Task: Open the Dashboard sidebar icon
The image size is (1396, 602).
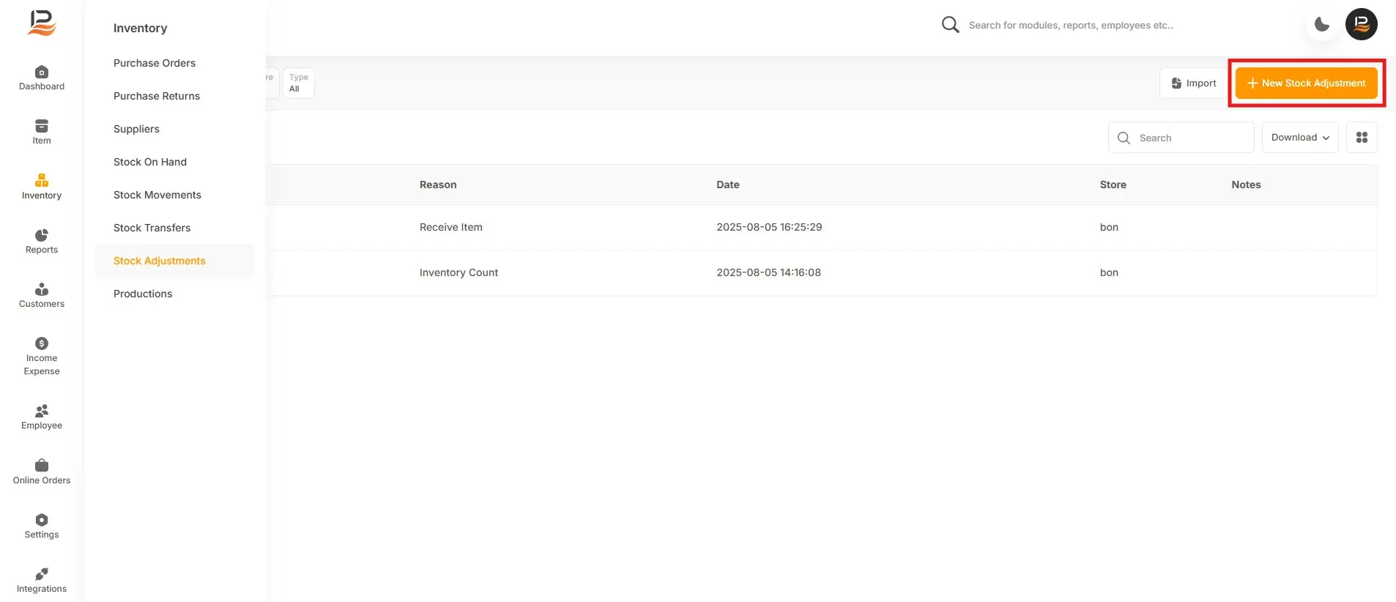Action: coord(42,73)
